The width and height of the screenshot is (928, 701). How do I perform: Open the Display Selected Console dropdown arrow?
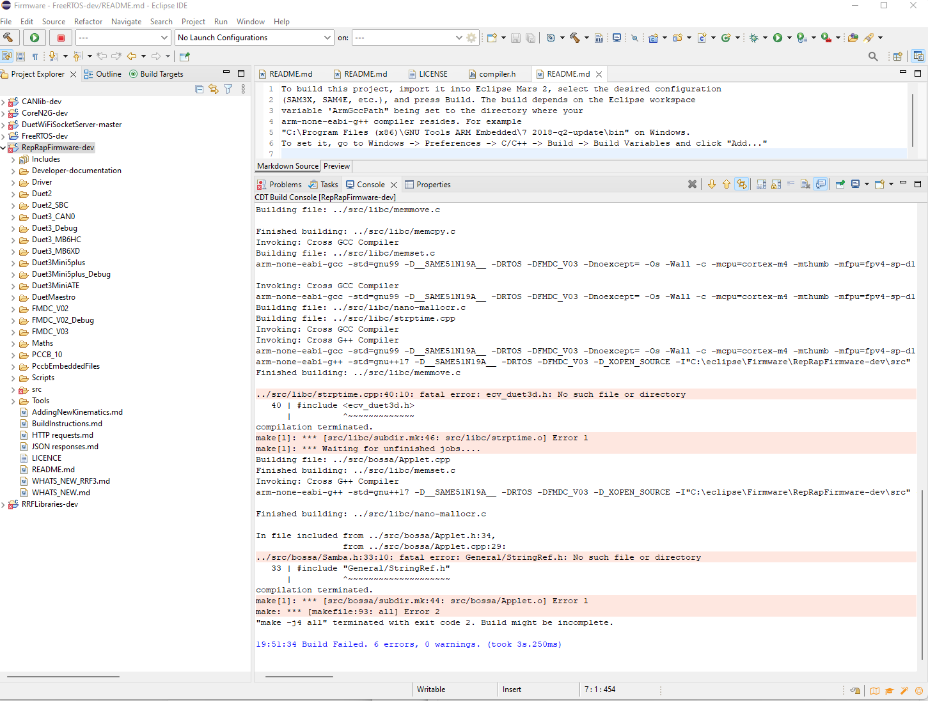(867, 184)
